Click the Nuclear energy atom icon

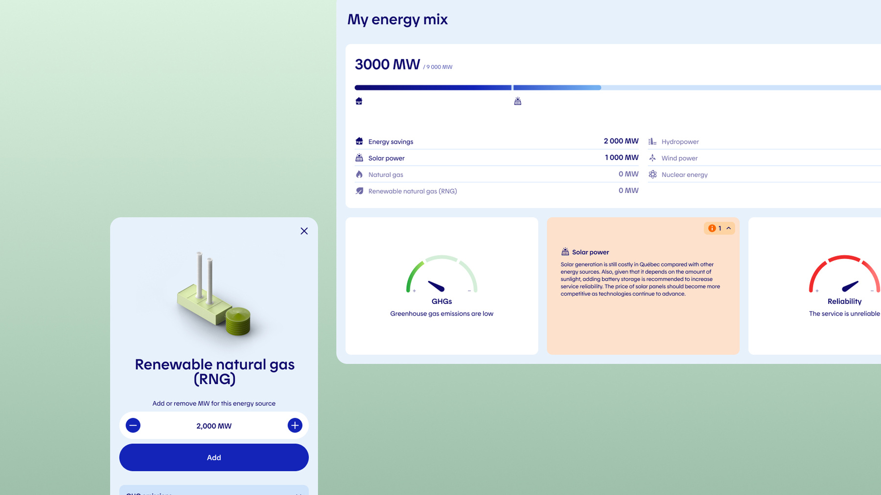(652, 174)
